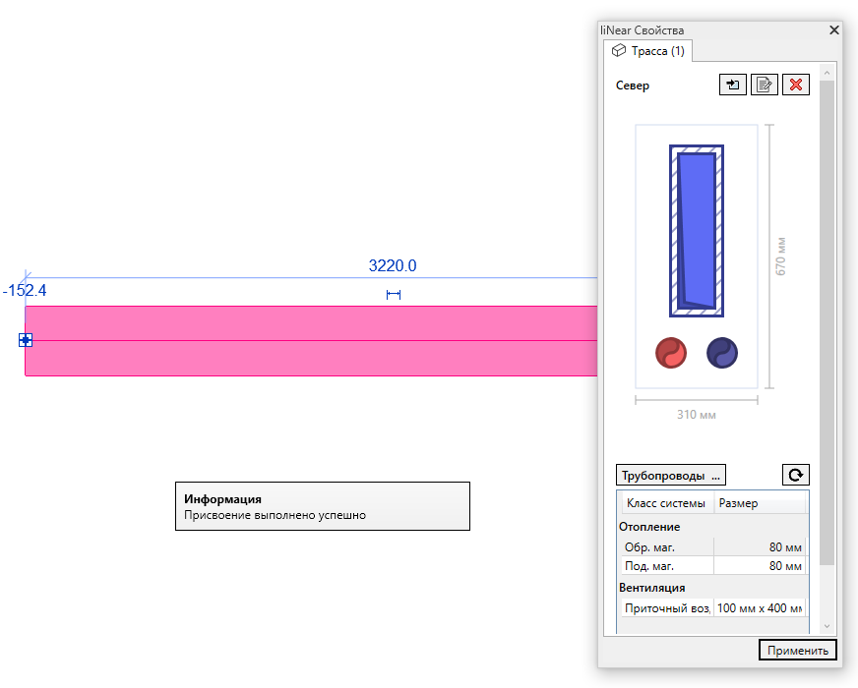858x688 pixels.
Task: Open the Трубопроводы ... button
Action: [x=671, y=476]
